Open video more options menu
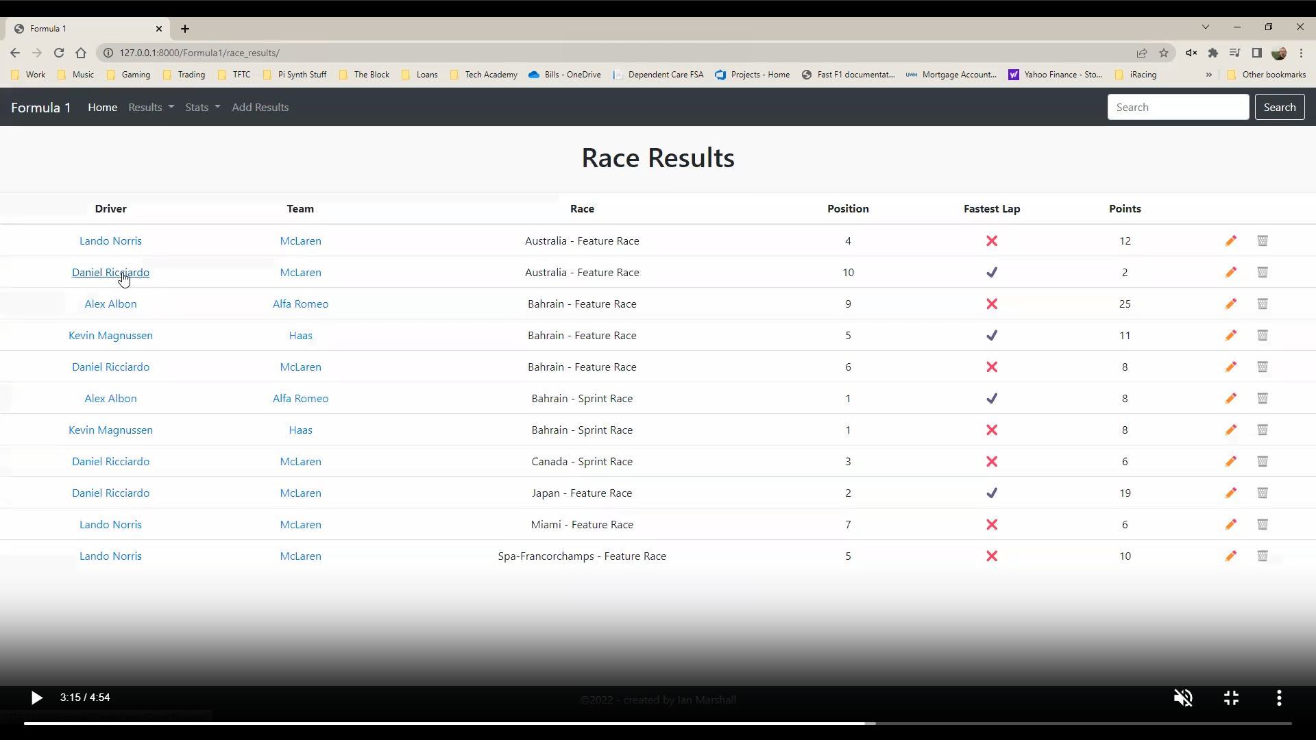The height and width of the screenshot is (740, 1316). coord(1279,698)
